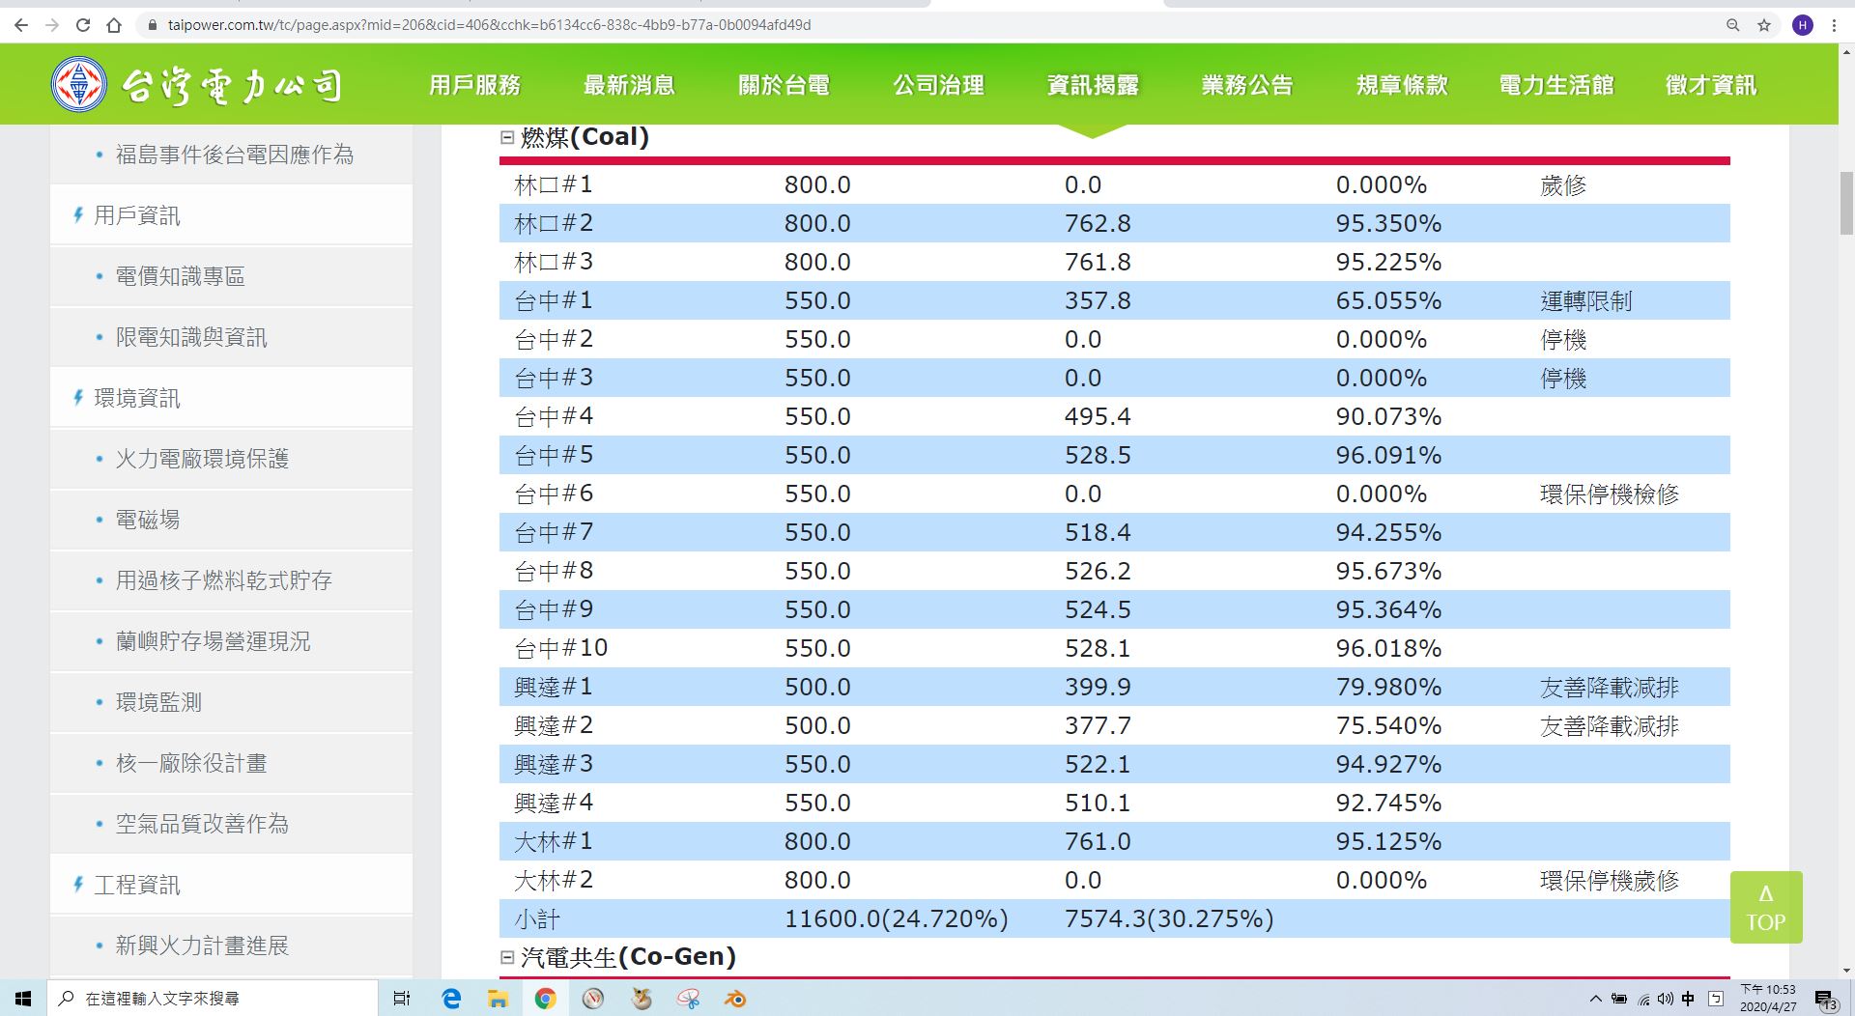Select 林口#2 output 762.8
The height and width of the screenshot is (1016, 1855).
coord(1098,223)
